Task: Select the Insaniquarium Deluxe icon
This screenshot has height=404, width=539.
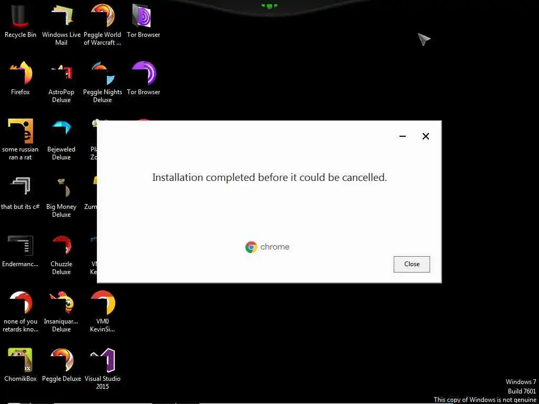Action: tap(61, 311)
